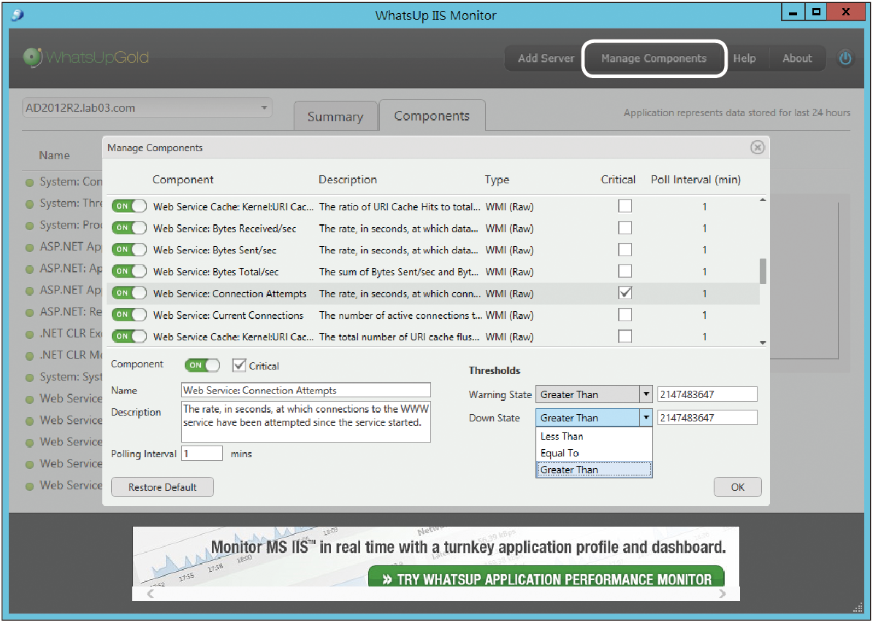Viewport: 873px width, 623px height.
Task: Check Critical for Bytes Total/sec row
Action: click(x=625, y=271)
